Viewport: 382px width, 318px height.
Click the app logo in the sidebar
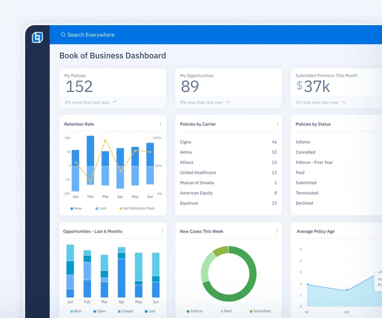(37, 37)
